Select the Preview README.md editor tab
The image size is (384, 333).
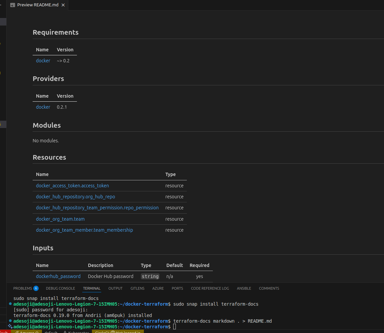click(38, 5)
